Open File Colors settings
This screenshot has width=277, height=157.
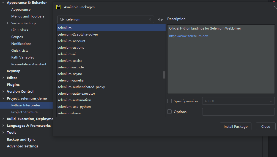tap(20, 30)
